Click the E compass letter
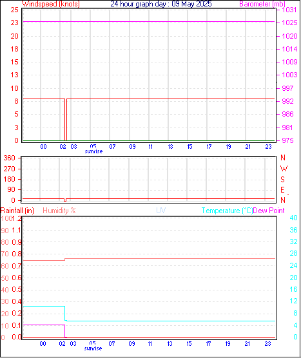 (x=282, y=190)
